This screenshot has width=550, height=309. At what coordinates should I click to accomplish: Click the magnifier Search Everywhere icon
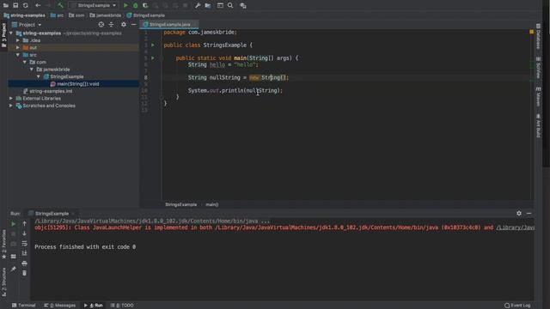pyautogui.click(x=230, y=5)
